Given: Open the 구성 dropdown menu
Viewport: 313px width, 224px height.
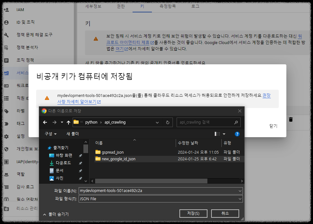Looking at the screenshot, I should [x=51, y=134].
